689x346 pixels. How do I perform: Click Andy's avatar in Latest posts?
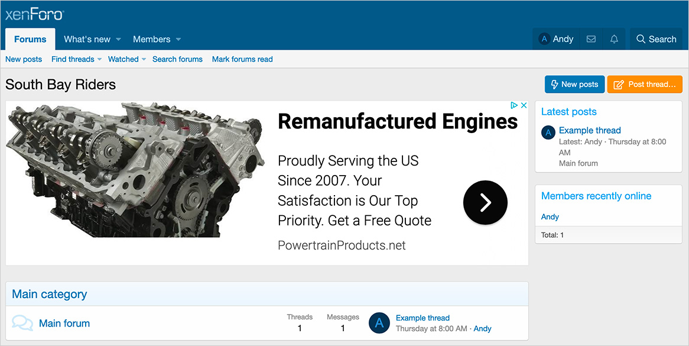pyautogui.click(x=548, y=132)
